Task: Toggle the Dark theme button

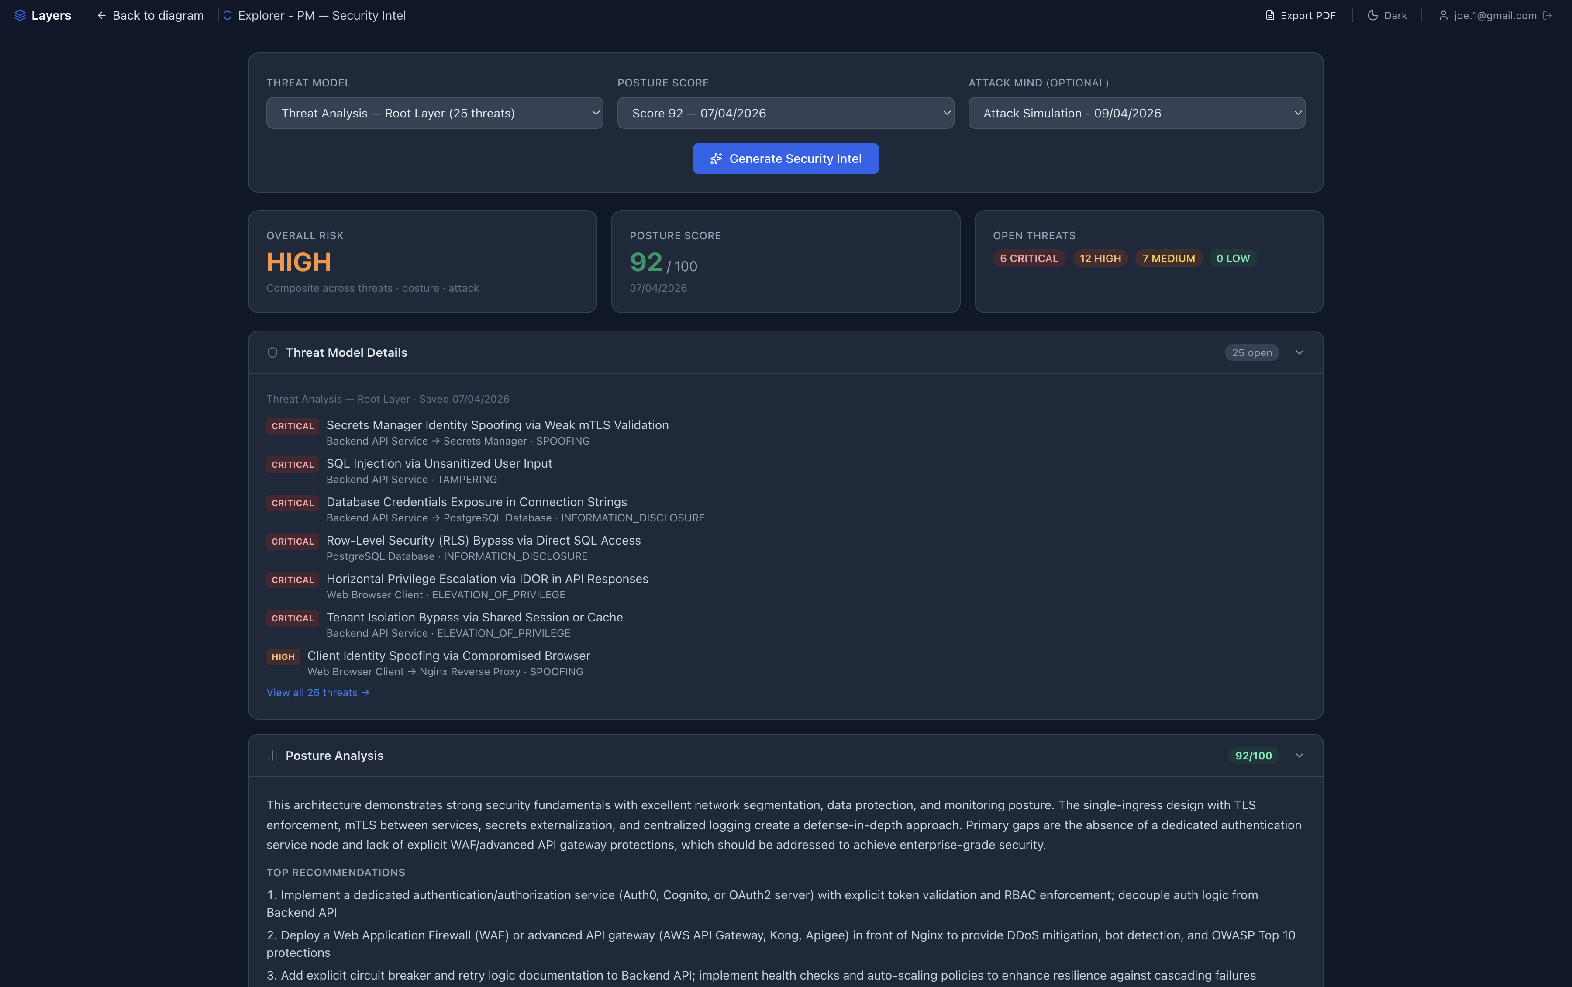Action: (1387, 15)
